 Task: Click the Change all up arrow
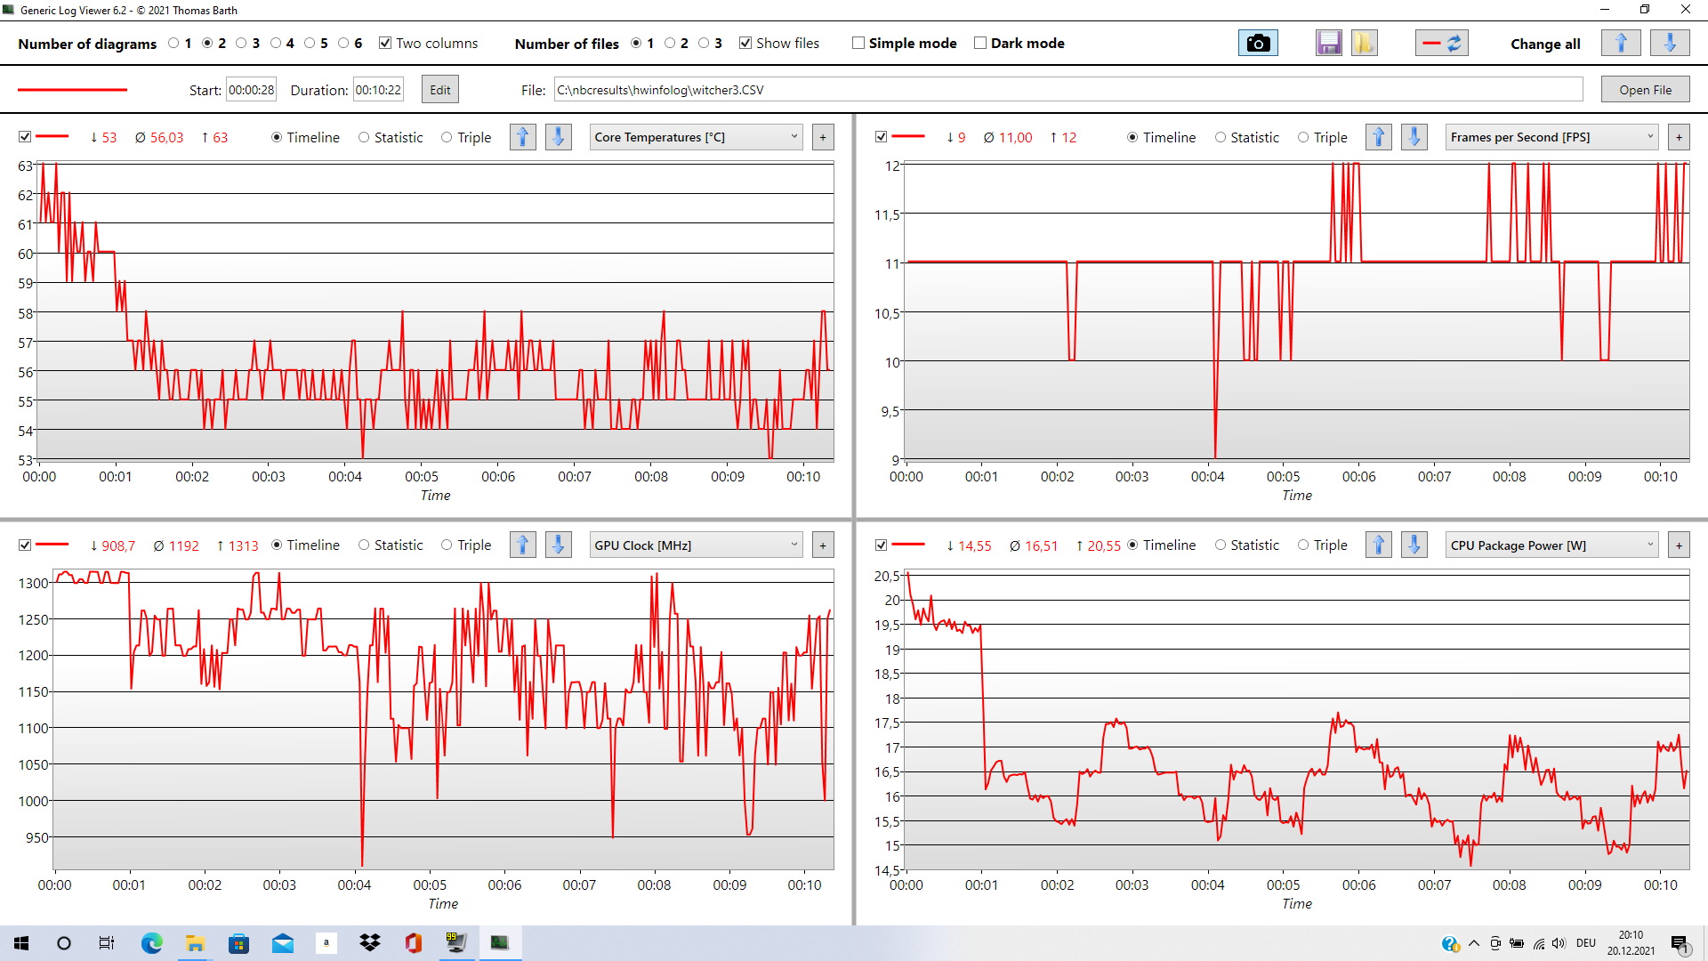coord(1620,43)
